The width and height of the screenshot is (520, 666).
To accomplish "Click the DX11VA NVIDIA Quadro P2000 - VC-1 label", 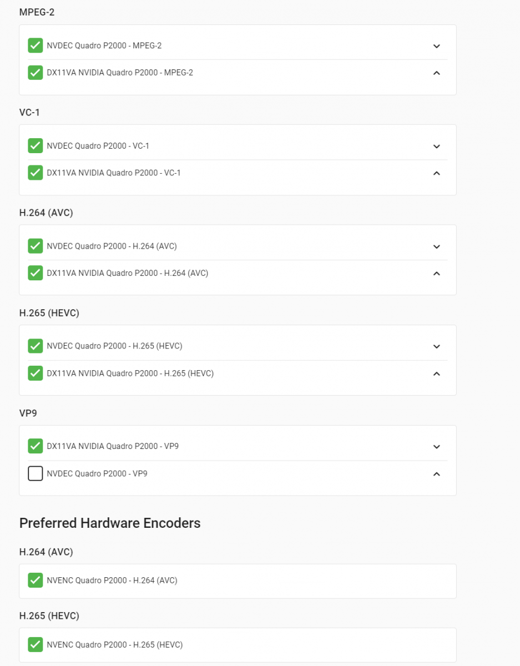I will [114, 173].
